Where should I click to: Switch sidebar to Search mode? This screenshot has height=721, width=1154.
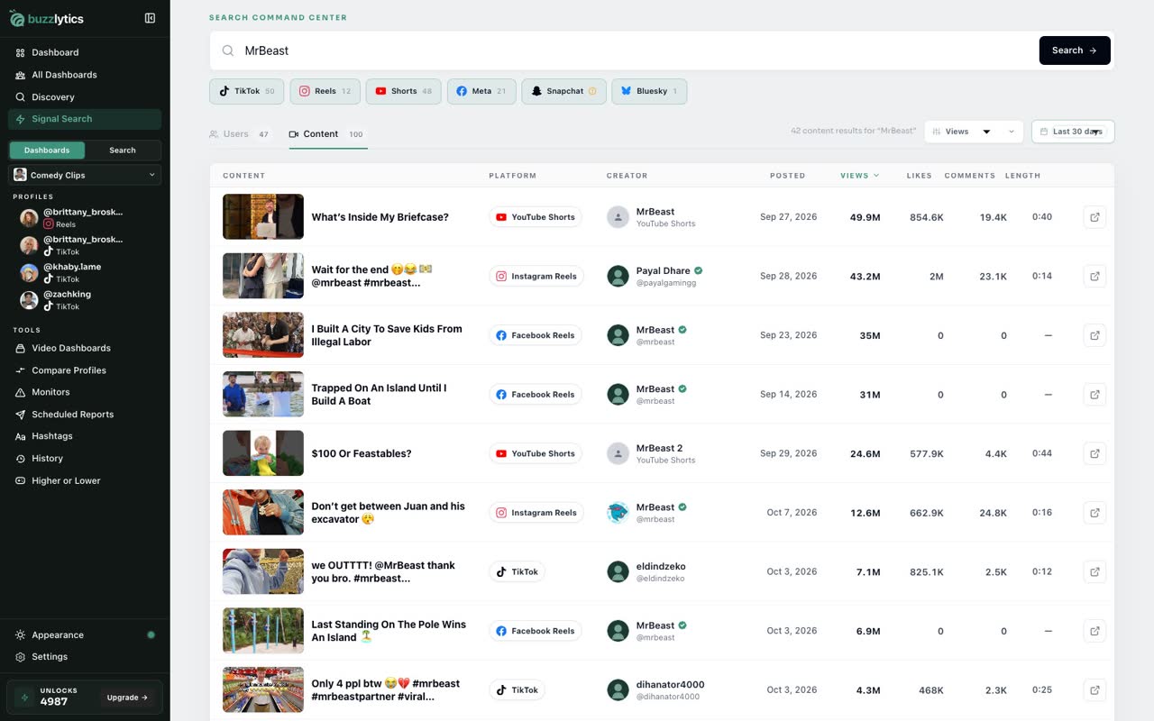point(123,151)
